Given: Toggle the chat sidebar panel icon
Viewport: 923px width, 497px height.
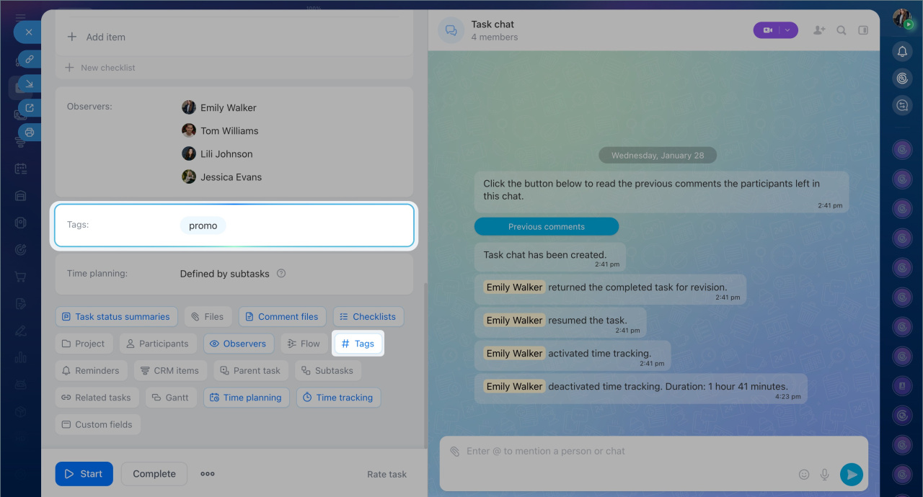Looking at the screenshot, I should 863,30.
